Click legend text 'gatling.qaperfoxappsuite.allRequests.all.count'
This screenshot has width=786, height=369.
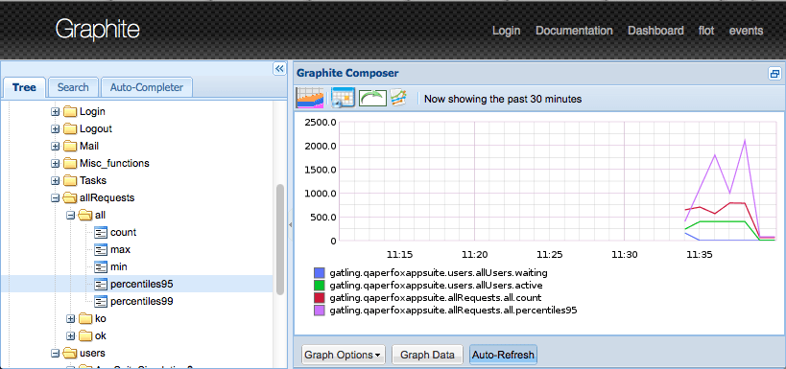[x=436, y=298]
